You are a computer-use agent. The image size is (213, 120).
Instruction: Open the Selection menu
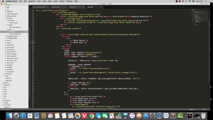click(32, 1)
